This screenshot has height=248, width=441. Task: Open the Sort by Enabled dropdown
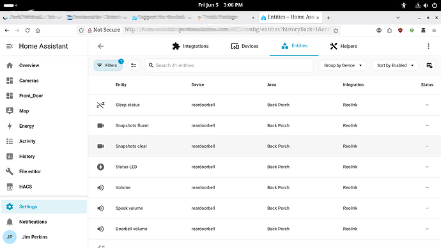coord(395,65)
